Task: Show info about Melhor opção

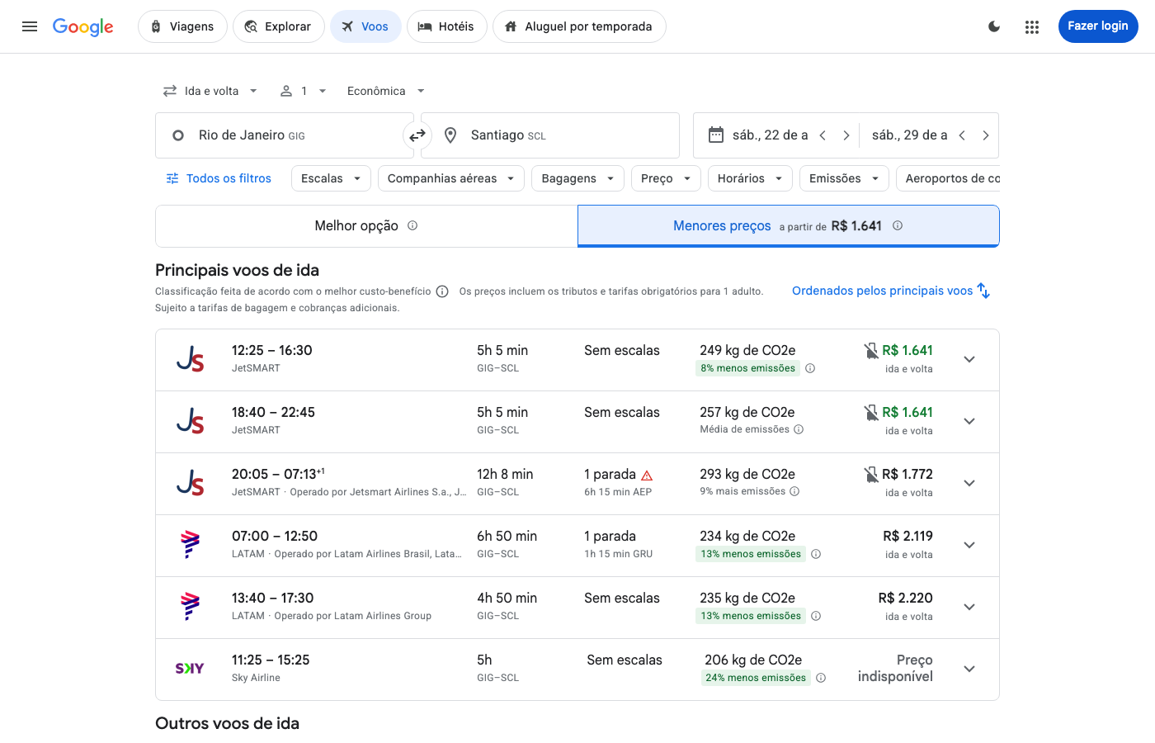Action: pyautogui.click(x=412, y=225)
